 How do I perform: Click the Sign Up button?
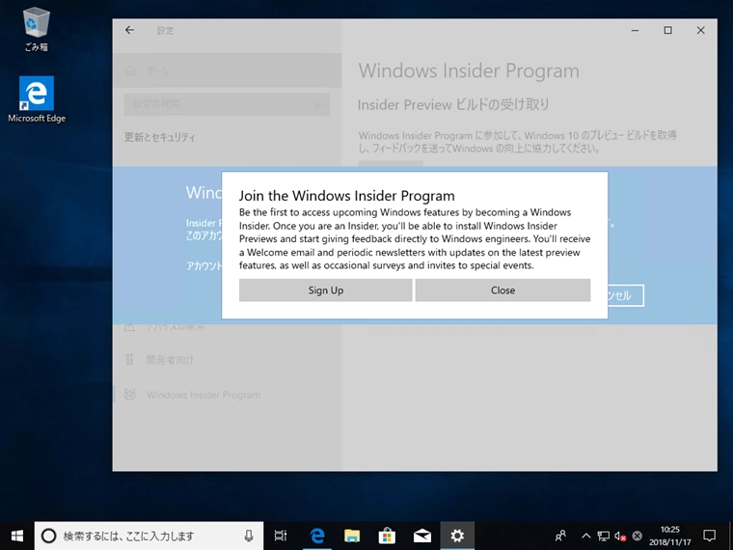click(x=325, y=290)
